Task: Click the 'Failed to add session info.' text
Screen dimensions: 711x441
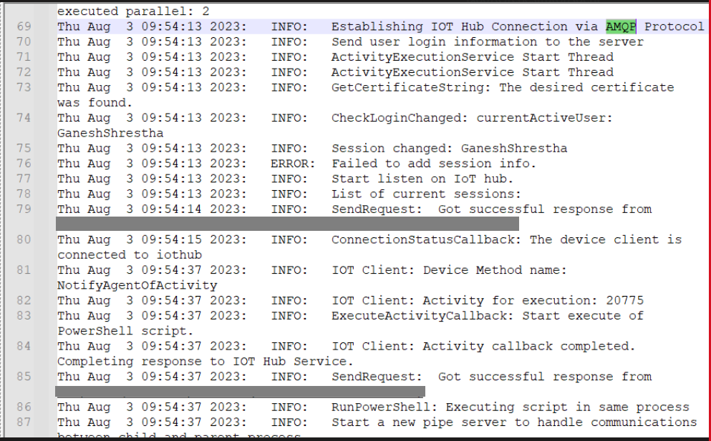Action: click(x=433, y=164)
